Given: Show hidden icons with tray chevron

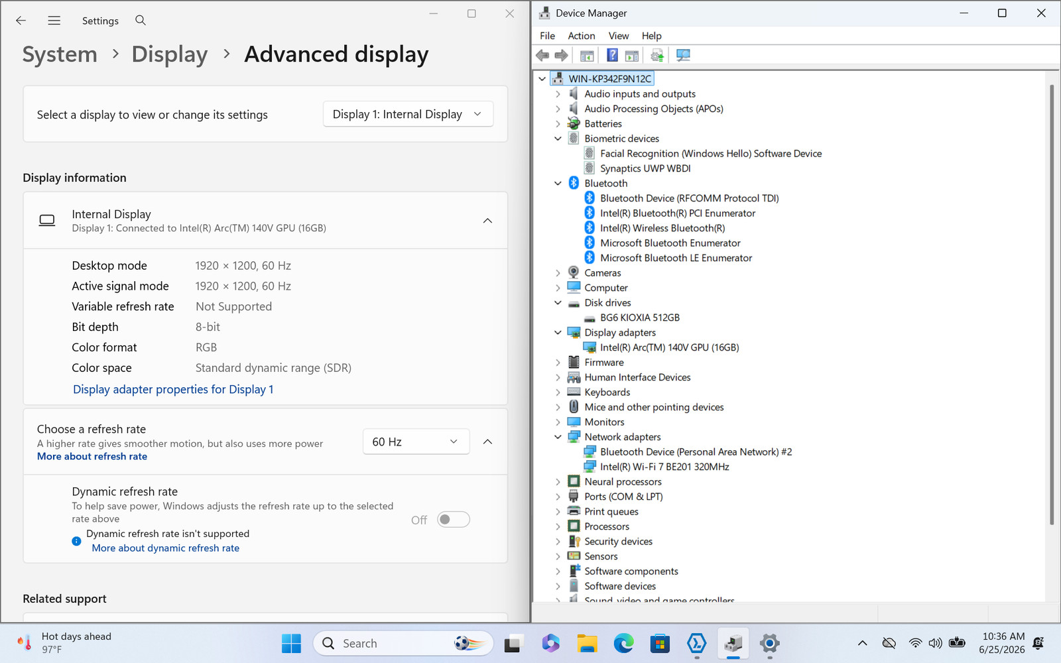Looking at the screenshot, I should tap(862, 643).
